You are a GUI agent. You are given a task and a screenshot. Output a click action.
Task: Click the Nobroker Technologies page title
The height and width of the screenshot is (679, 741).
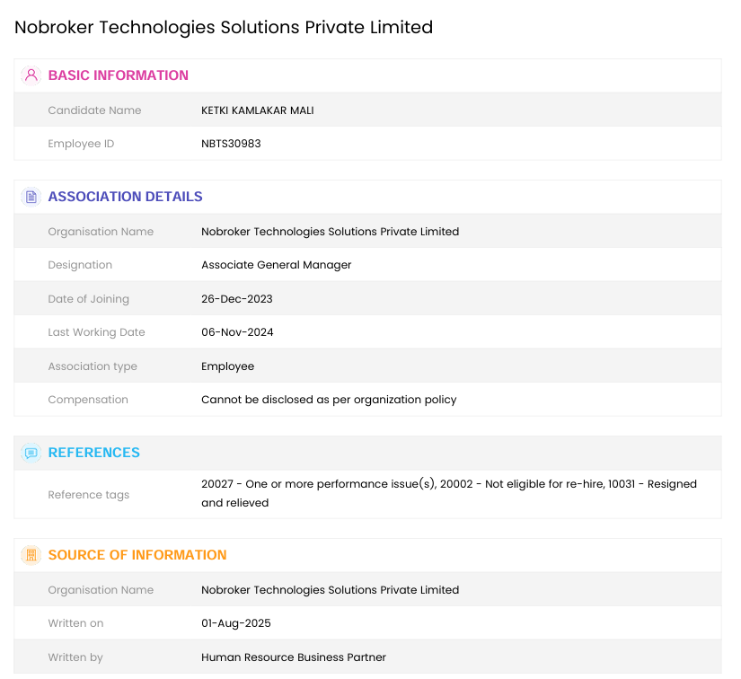pos(224,27)
